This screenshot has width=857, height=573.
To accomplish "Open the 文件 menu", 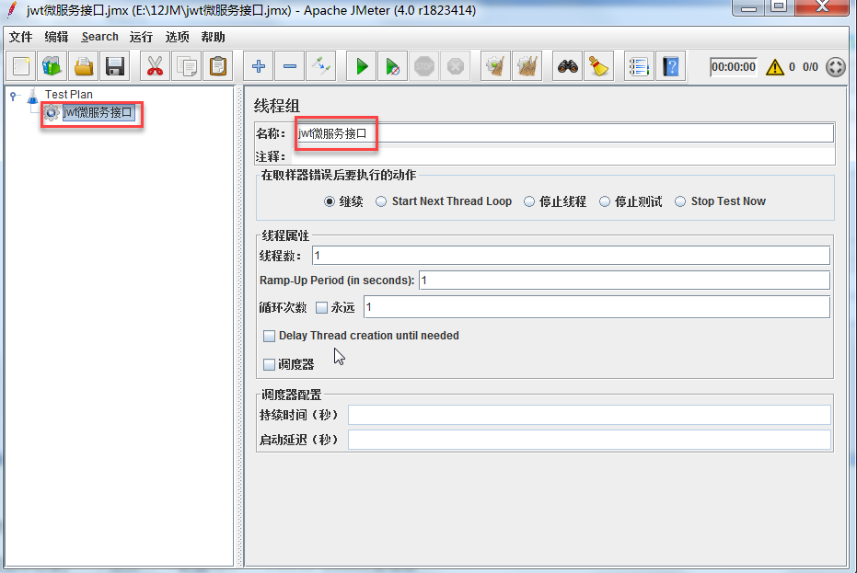I will [x=21, y=37].
